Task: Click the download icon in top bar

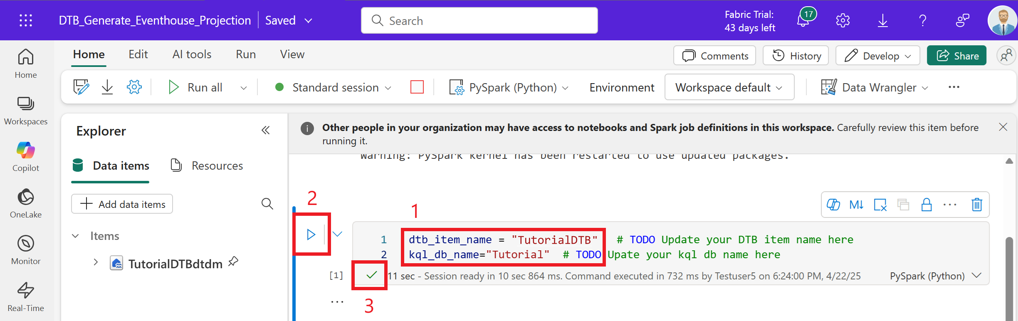Action: (x=882, y=20)
